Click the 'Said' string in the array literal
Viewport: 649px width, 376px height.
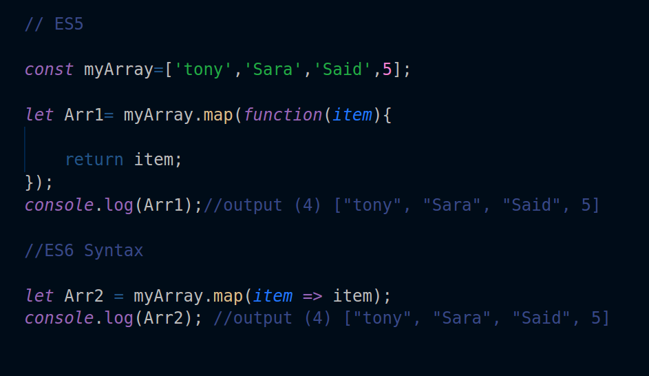coord(342,69)
